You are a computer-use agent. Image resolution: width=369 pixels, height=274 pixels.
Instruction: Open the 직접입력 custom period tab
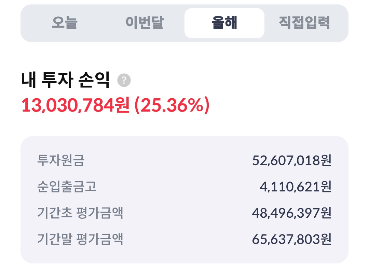pos(304,23)
